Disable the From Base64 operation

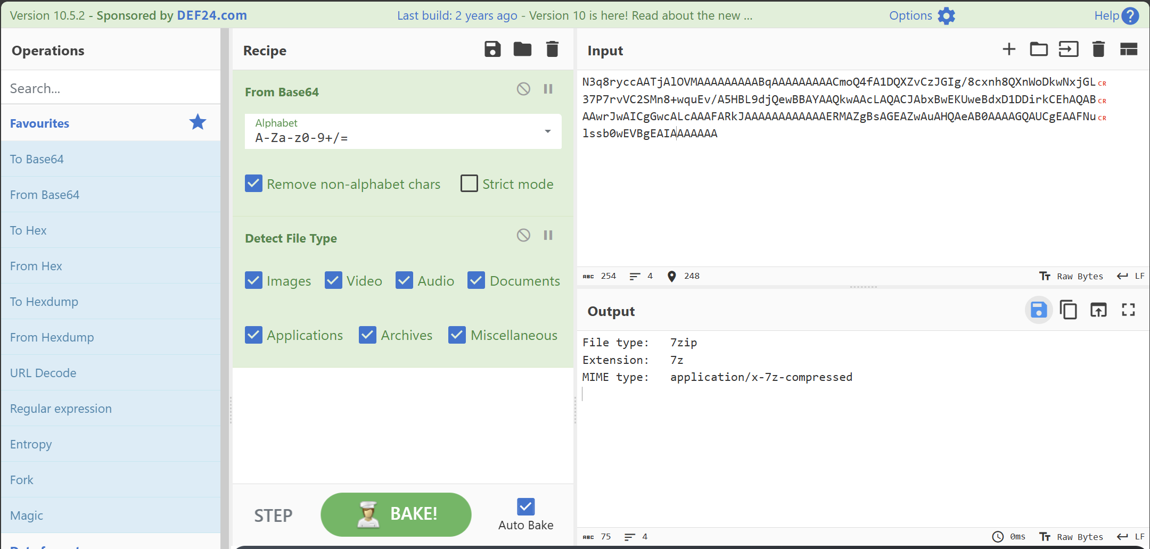[x=523, y=89]
